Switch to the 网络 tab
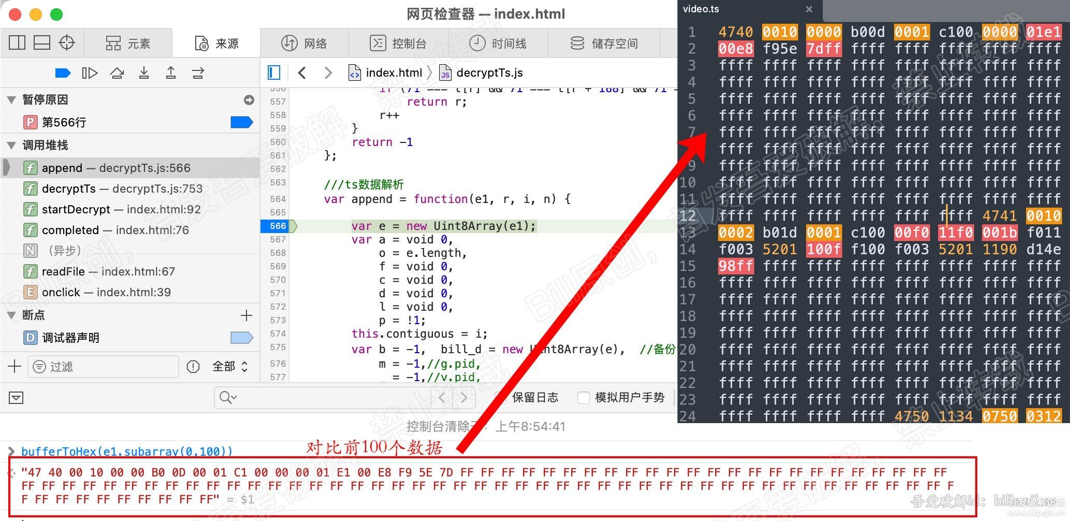The image size is (1070, 521). pyautogui.click(x=304, y=43)
